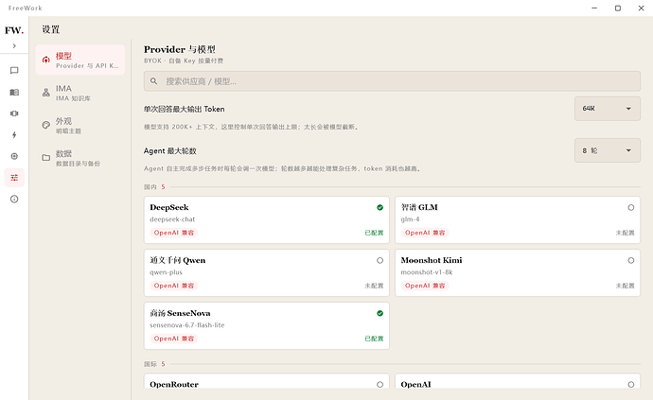
Task: Open the 数据 data directory tab
Action: pyautogui.click(x=79, y=157)
